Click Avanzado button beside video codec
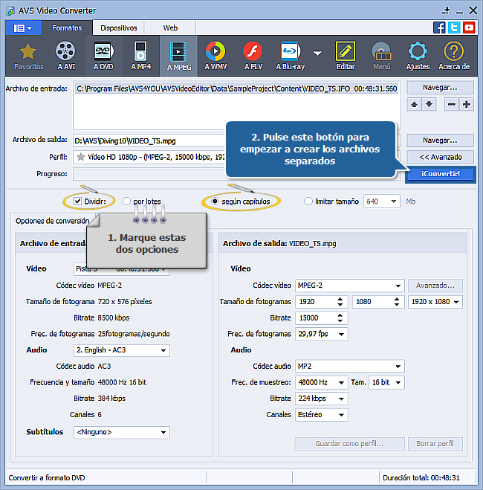Image resolution: width=483 pixels, height=490 pixels. click(x=435, y=286)
